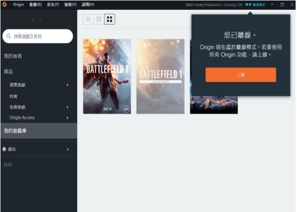
Task: Click the 您已離線 heading text
Action: tap(240, 35)
